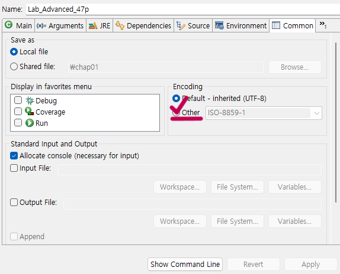Image resolution: width=340 pixels, height=274 pixels.
Task: Open the JRE tab
Action: pos(100,25)
